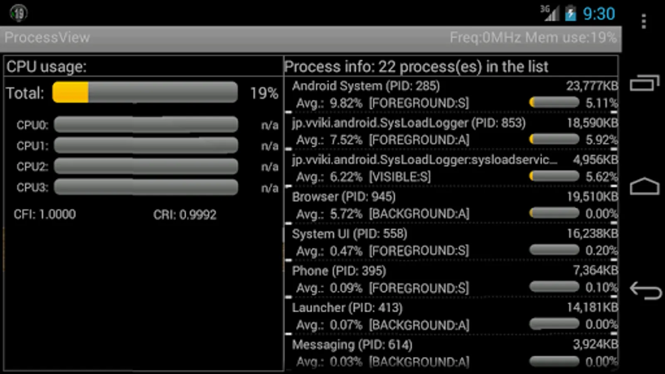Tap the home navigation button
This screenshot has height=374, width=665.
tap(645, 186)
